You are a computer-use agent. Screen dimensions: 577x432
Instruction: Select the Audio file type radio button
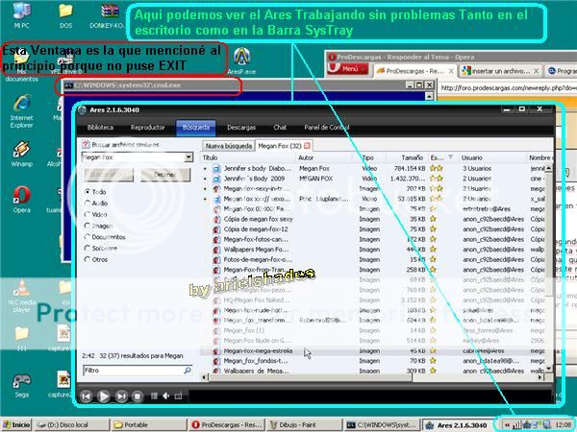pos(88,203)
